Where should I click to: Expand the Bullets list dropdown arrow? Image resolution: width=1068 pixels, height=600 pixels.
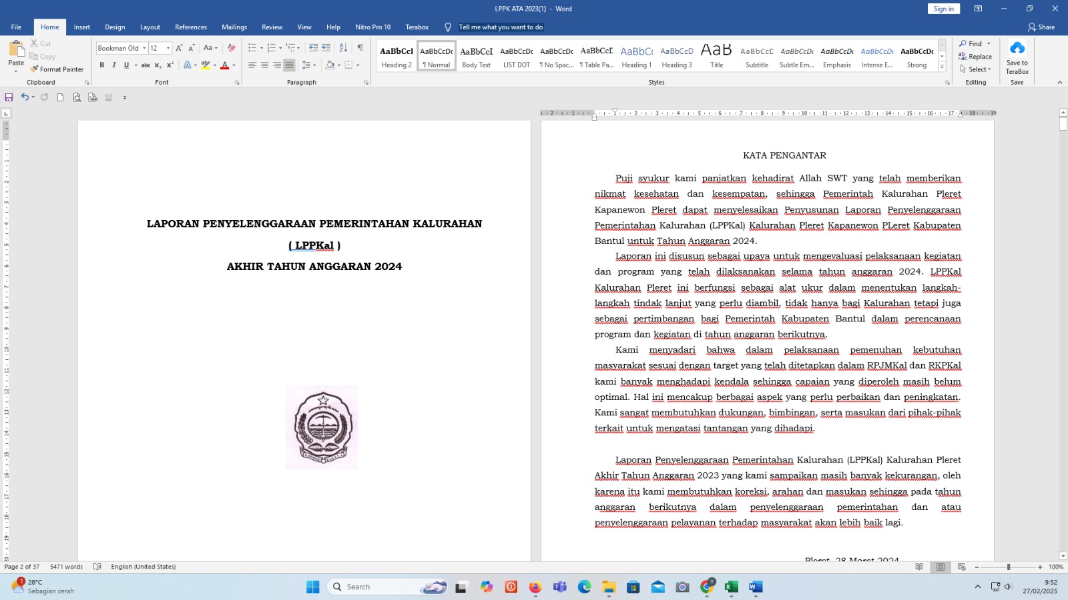click(262, 48)
